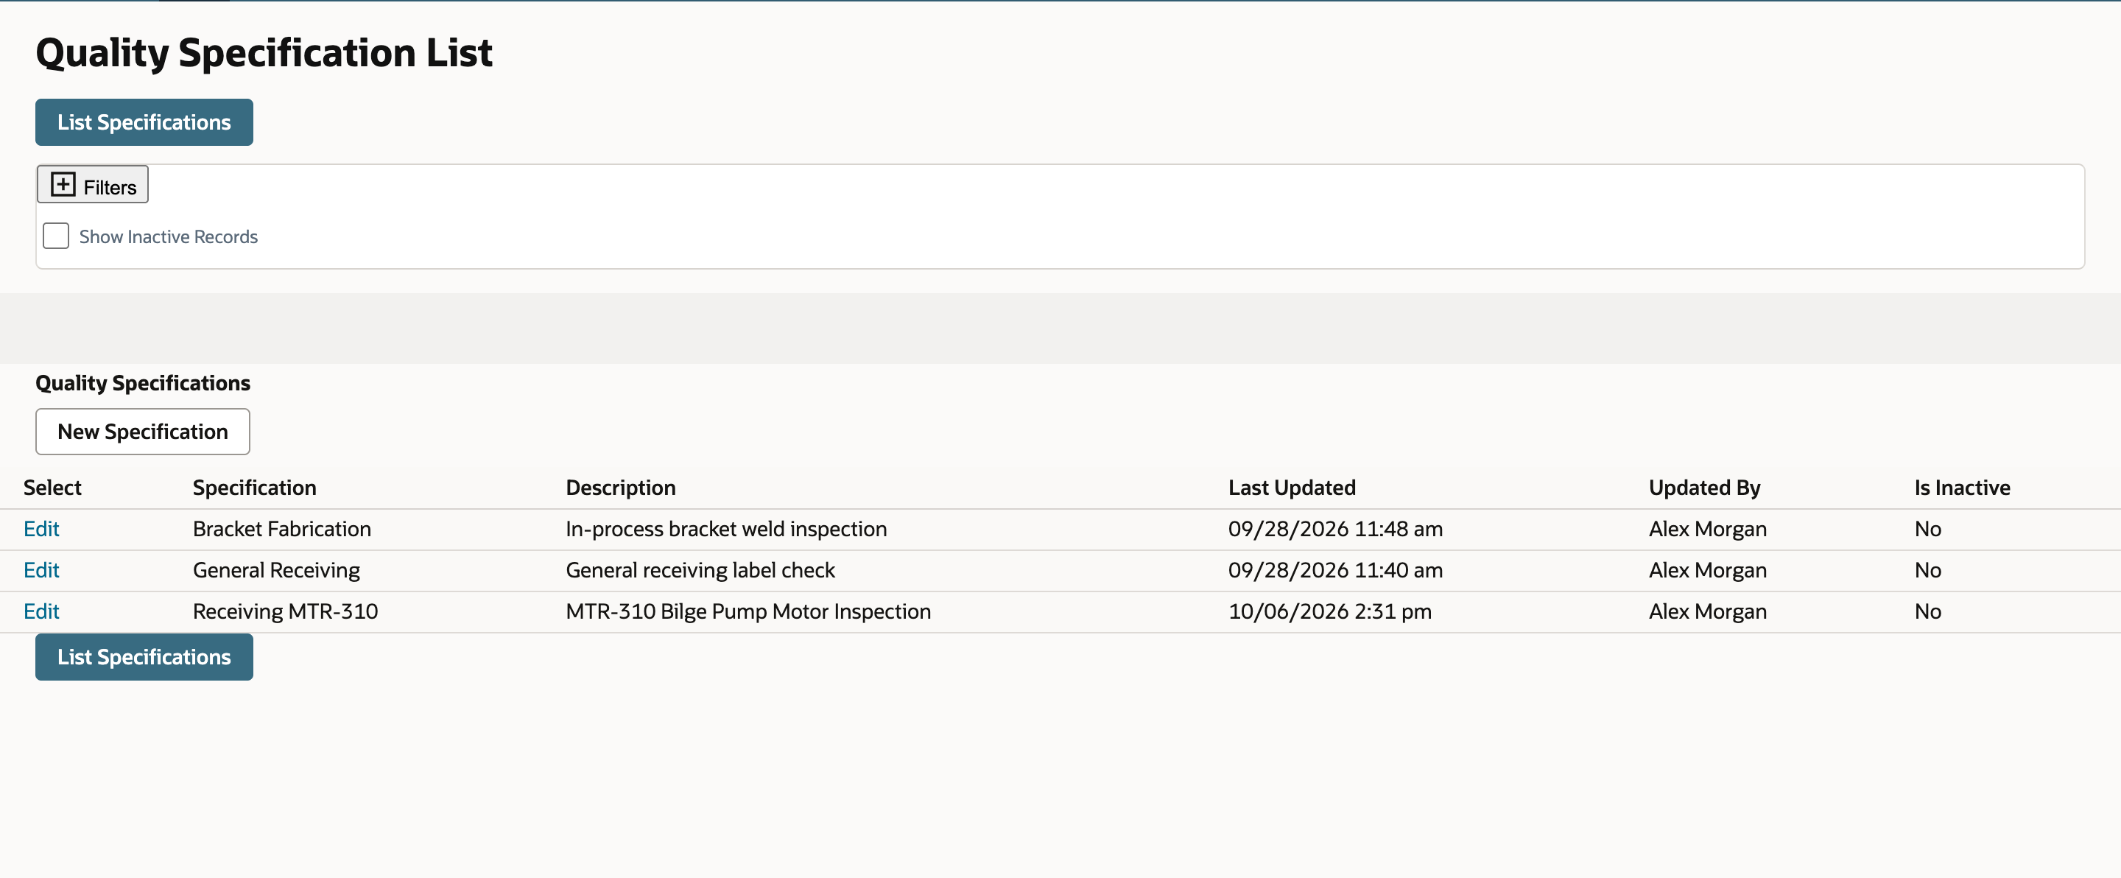This screenshot has height=878, width=2121.
Task: Edit the Bracket Fabrication specification
Action: click(x=41, y=529)
